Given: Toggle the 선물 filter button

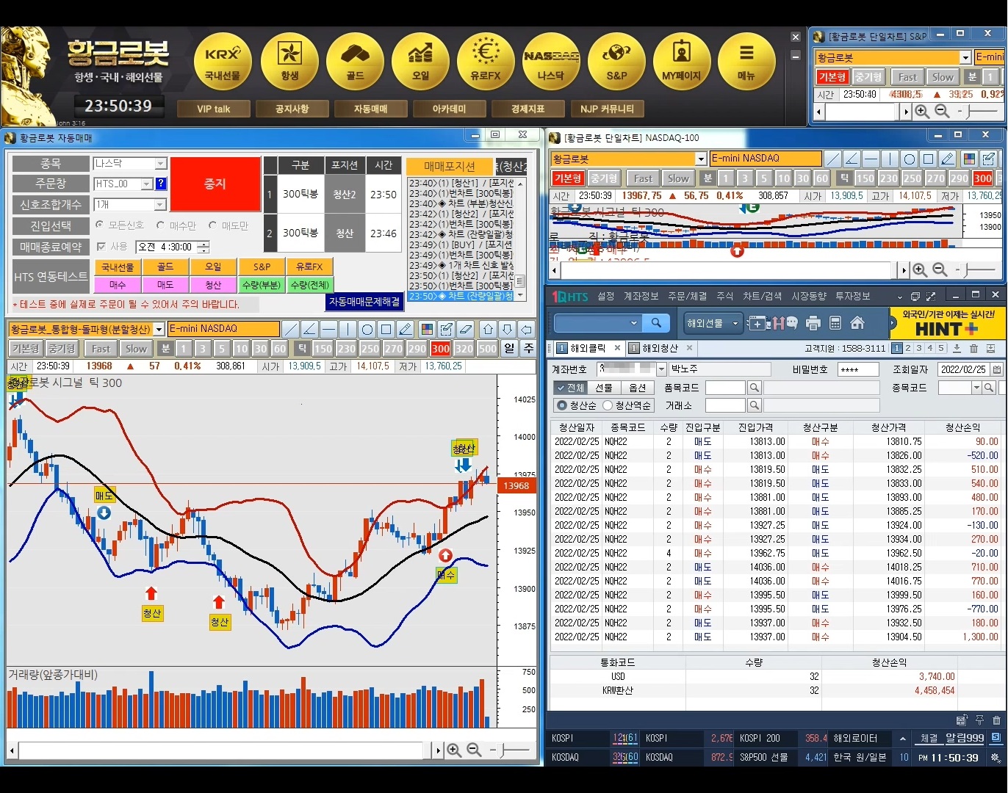Looking at the screenshot, I should [604, 388].
